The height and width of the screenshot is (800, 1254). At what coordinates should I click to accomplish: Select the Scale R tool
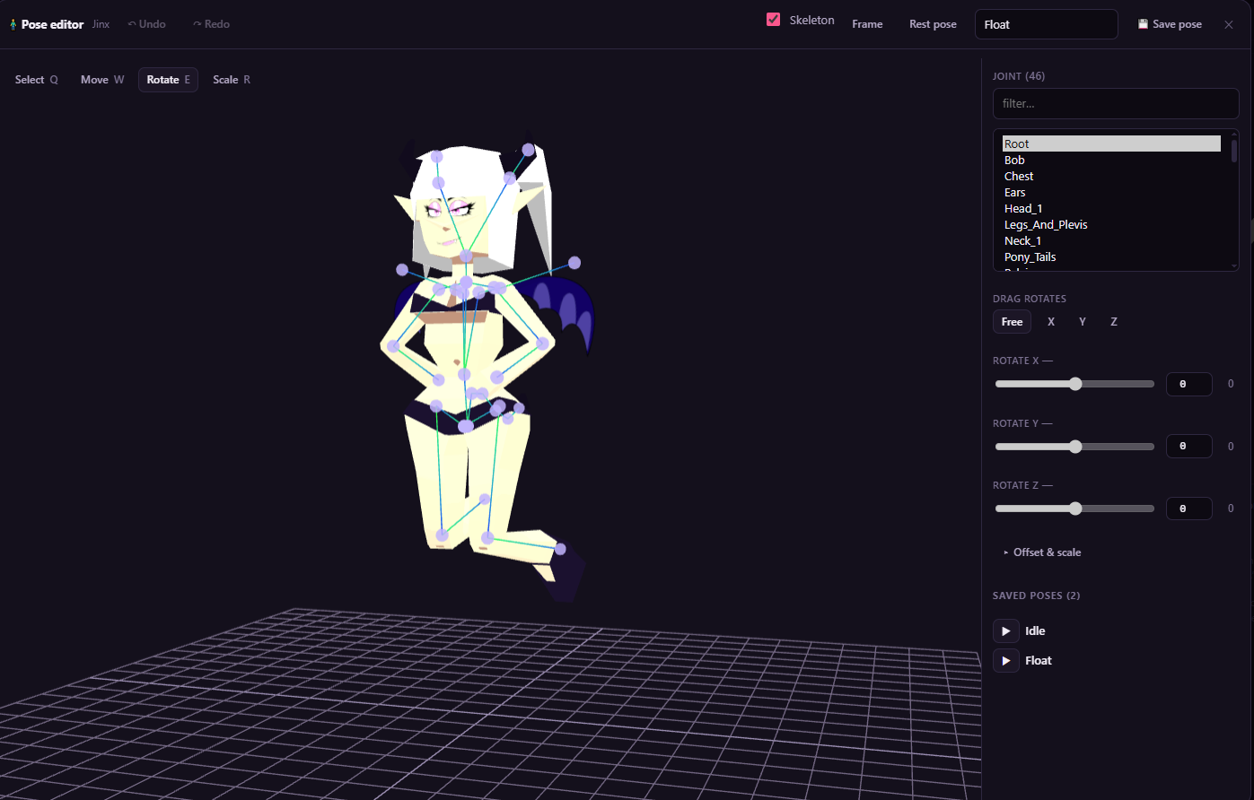point(232,80)
